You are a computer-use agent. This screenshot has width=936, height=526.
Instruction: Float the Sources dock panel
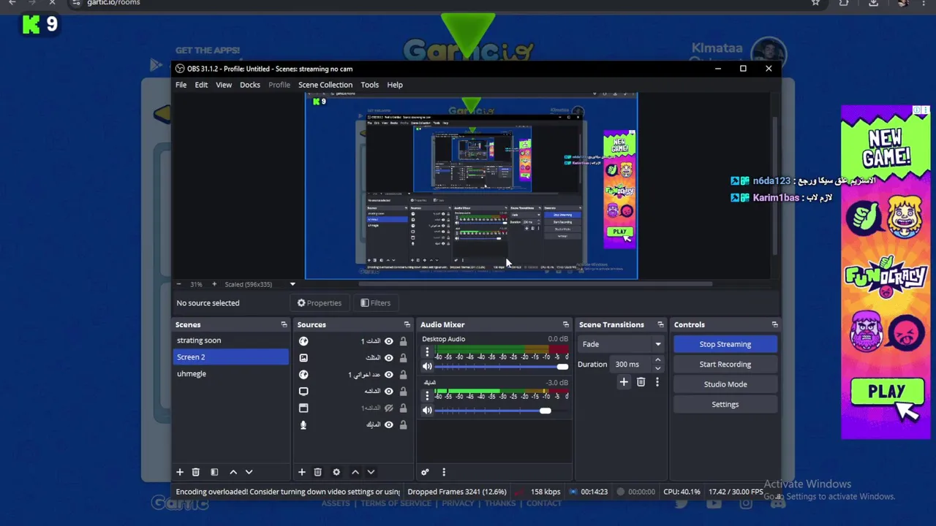(407, 324)
